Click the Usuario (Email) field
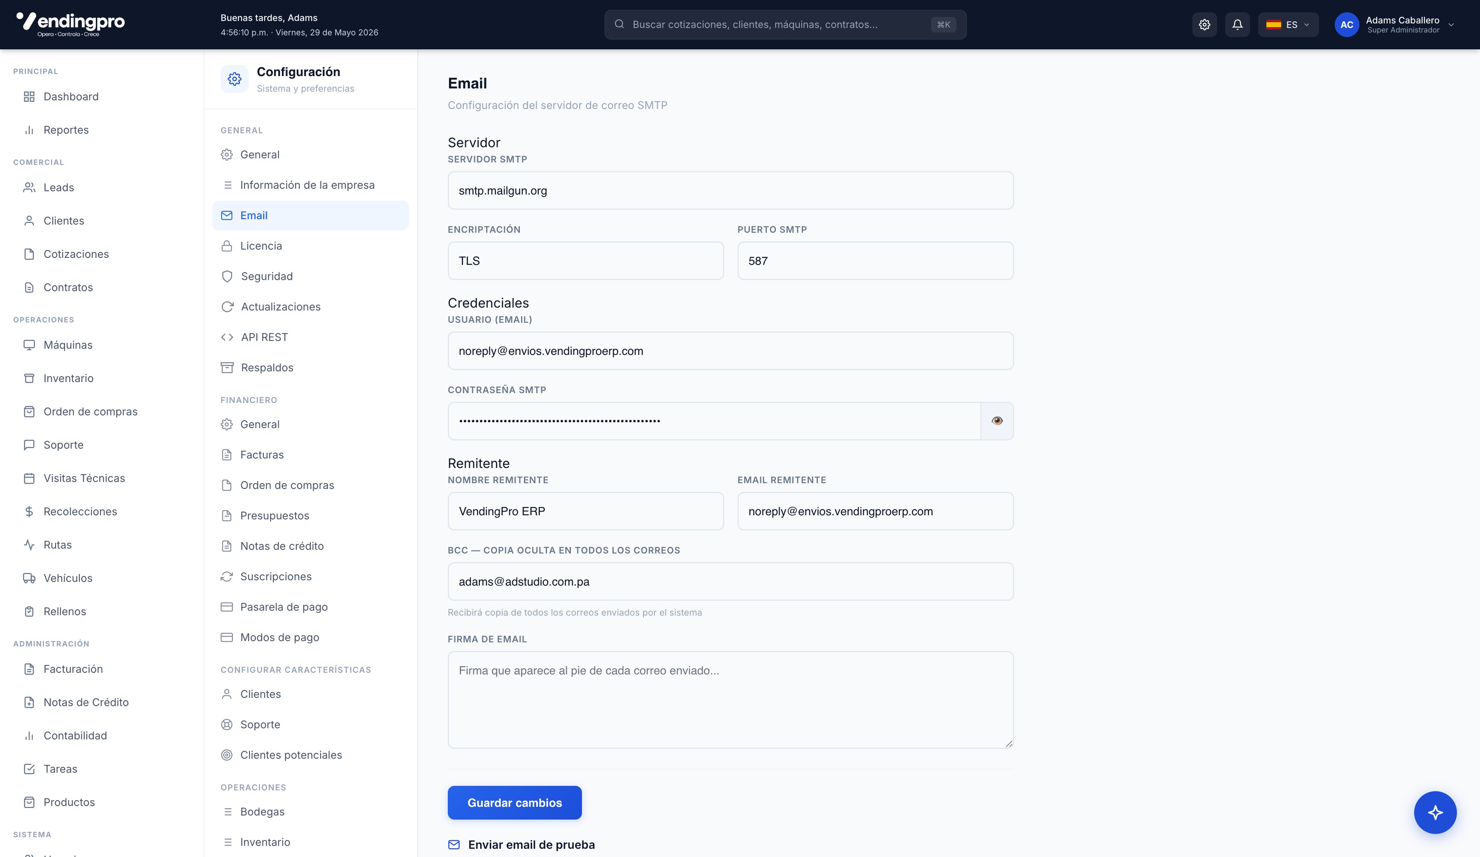The height and width of the screenshot is (857, 1480). 731,351
